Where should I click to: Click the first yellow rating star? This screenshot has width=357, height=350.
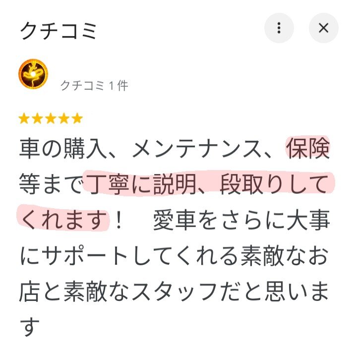click(24, 118)
